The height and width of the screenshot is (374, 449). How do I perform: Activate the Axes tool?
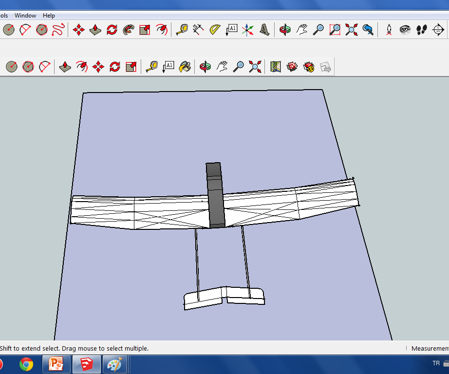248,30
